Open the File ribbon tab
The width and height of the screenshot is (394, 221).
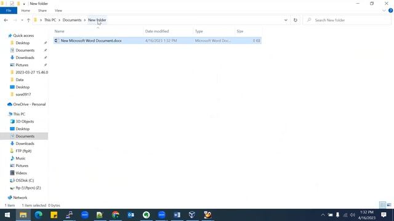(x=9, y=10)
